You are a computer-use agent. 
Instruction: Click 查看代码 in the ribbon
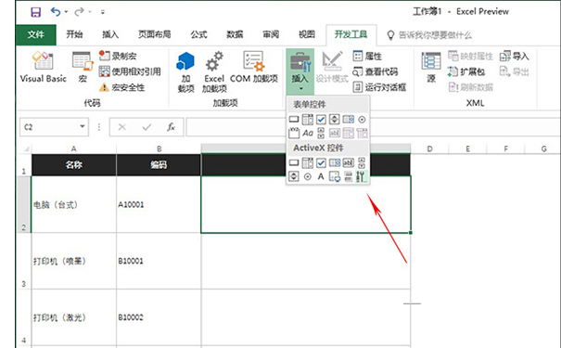375,72
